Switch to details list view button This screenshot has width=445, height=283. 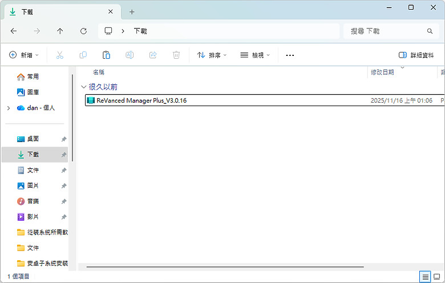(425, 277)
